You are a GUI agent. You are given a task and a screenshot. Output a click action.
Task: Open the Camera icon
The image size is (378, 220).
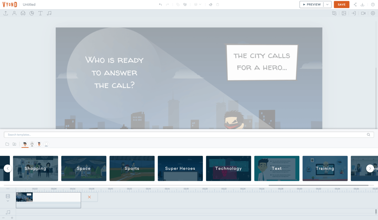pyautogui.click(x=363, y=13)
